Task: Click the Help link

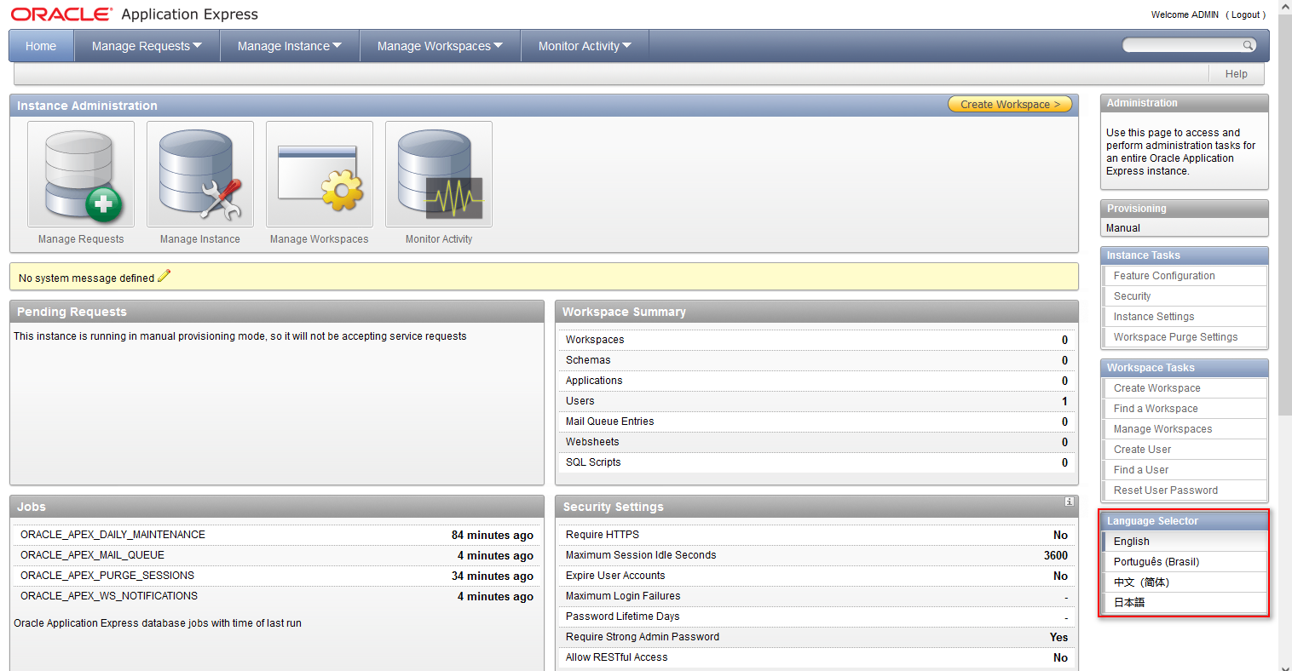Action: 1236,74
